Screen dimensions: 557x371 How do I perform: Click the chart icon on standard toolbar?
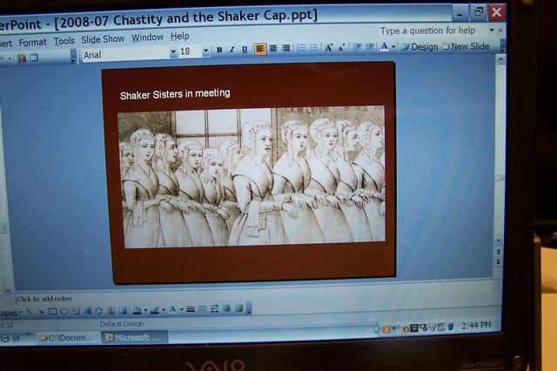[22, 58]
